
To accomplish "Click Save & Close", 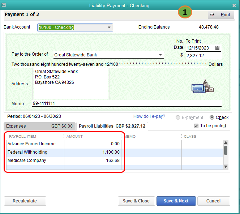I will coord(136,201).
